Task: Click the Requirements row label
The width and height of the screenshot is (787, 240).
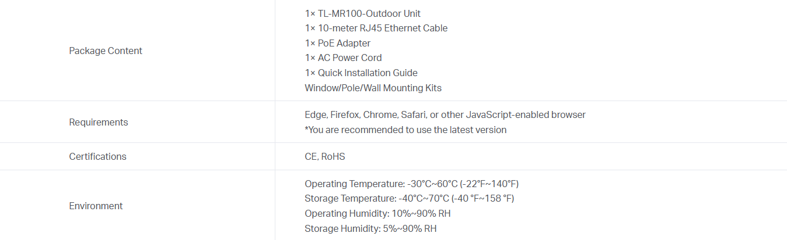Action: [x=99, y=122]
